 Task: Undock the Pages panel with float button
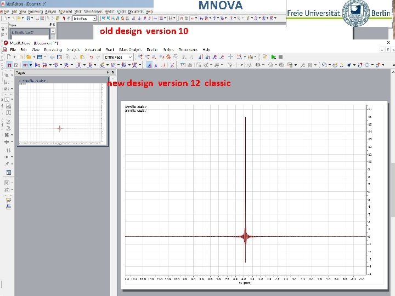tap(108, 72)
